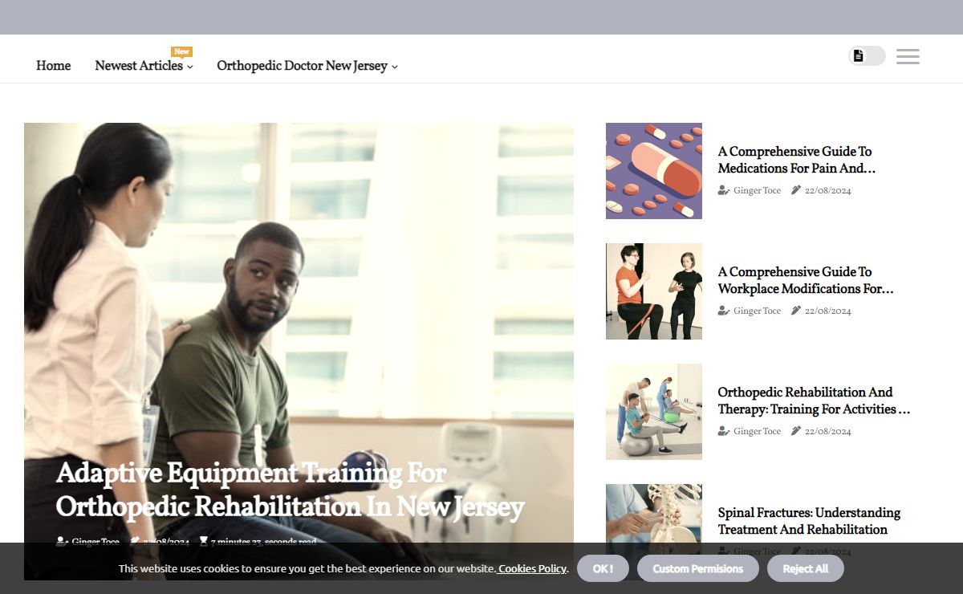The height and width of the screenshot is (594, 963).
Task: Read A Comprehensive Guide To Medications For Pain
Action: 797,160
